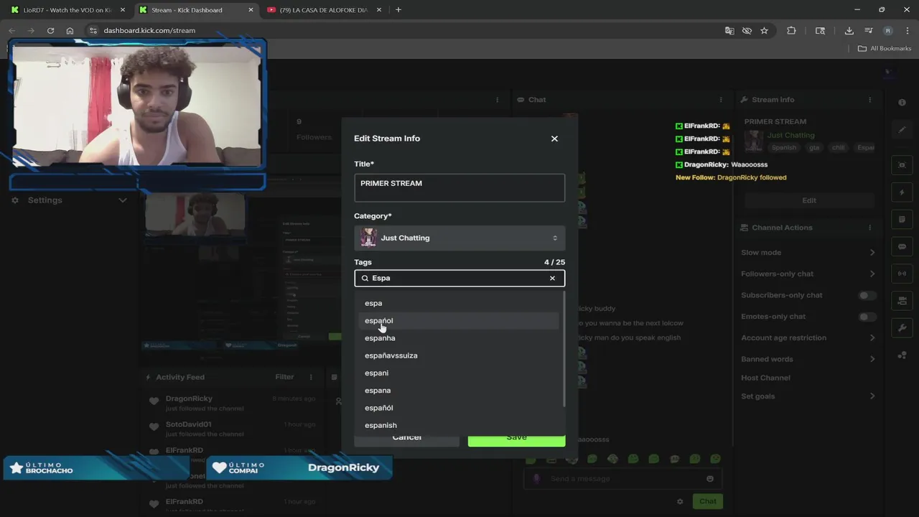Click the Translate page icon in address bar
This screenshot has width=919, height=517.
(729, 31)
